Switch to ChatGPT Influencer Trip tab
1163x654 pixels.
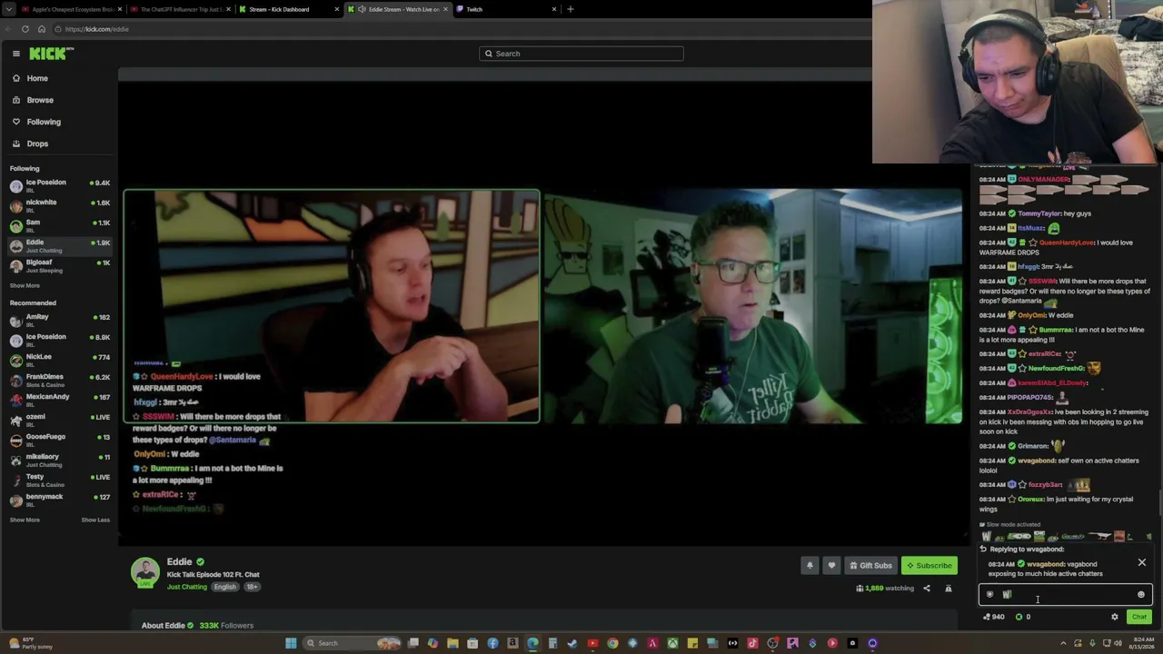tap(181, 9)
